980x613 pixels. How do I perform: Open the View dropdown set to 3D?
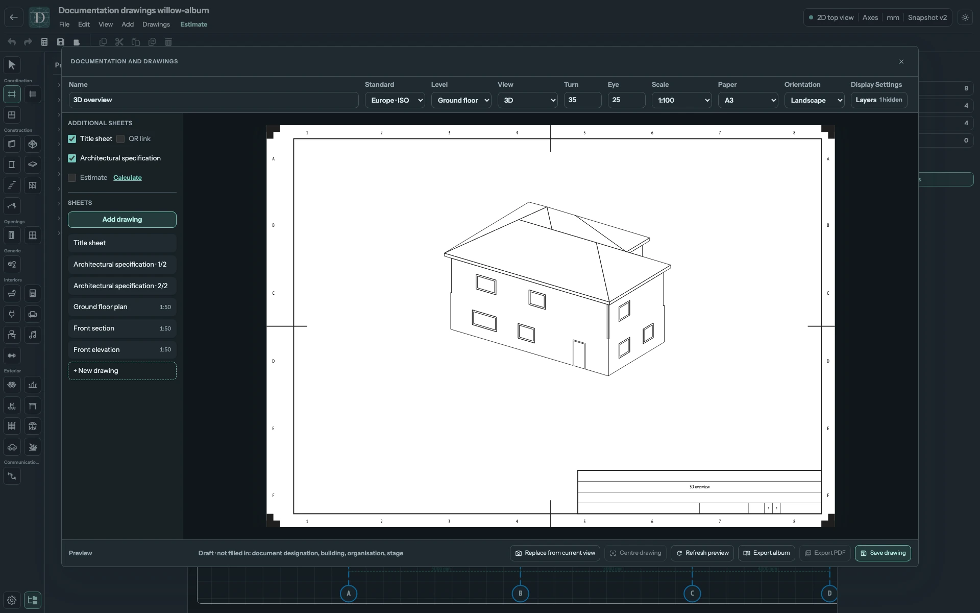point(527,100)
